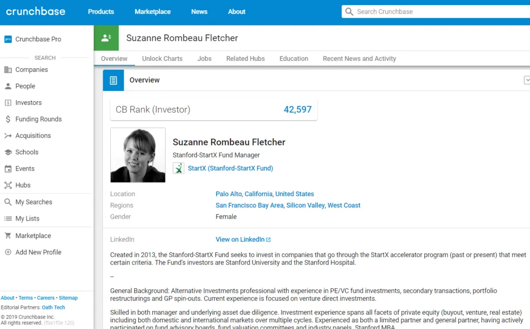Click the blue Overview section document icon
Image resolution: width=530 pixels, height=329 pixels.
pyautogui.click(x=113, y=80)
